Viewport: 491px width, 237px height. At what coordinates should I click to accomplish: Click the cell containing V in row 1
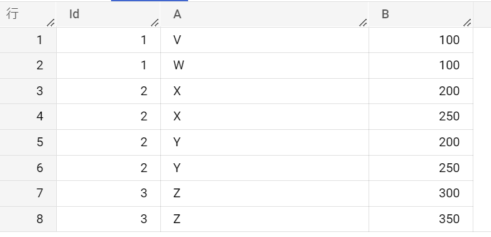(x=264, y=40)
